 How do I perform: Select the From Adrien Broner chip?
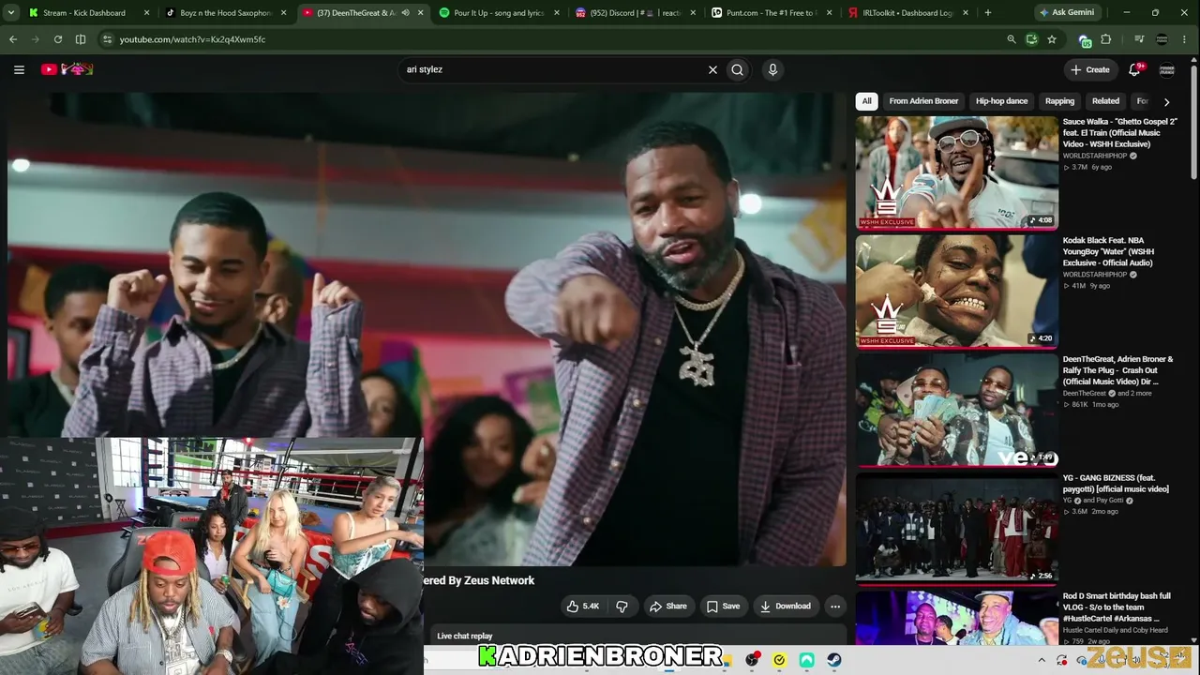click(923, 101)
